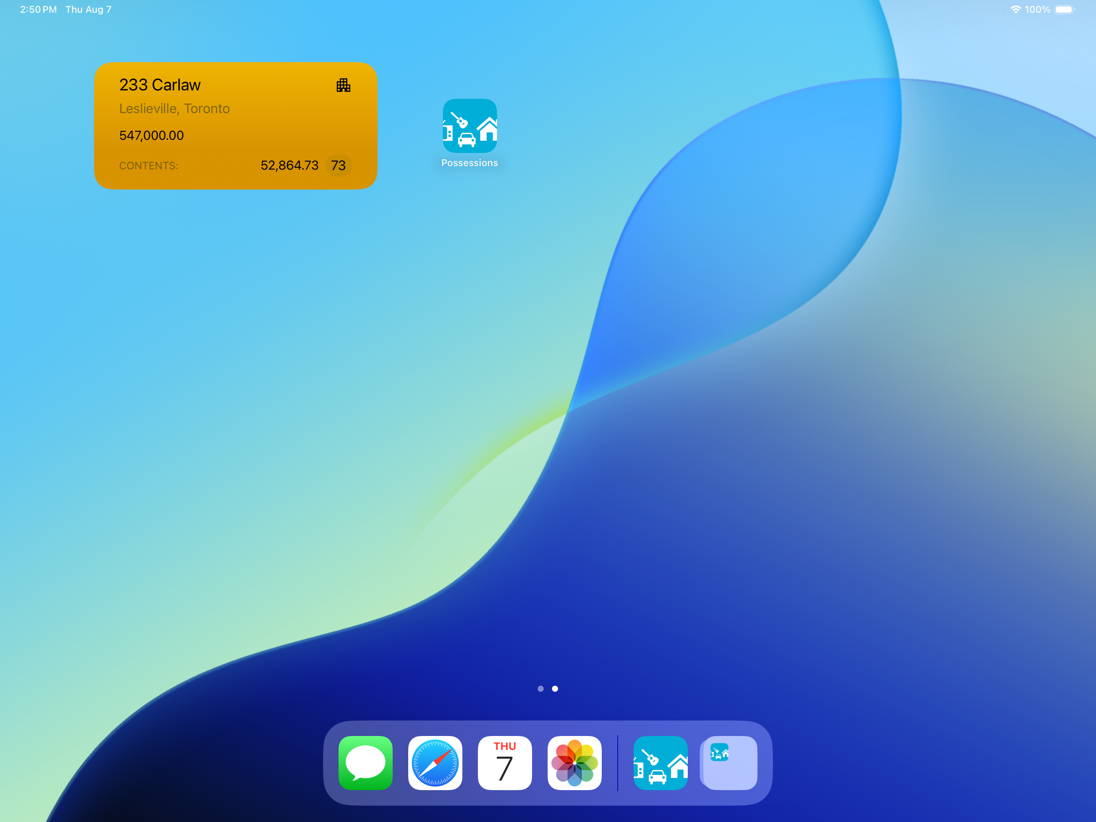Tap the Leslieville, Toronto location text
Screen dimensions: 1096x822
point(174,108)
